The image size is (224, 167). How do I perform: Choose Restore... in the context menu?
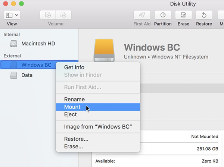tap(76, 139)
